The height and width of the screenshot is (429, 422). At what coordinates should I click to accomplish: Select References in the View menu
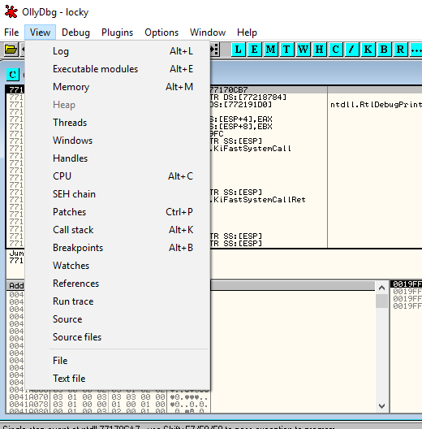click(118, 284)
